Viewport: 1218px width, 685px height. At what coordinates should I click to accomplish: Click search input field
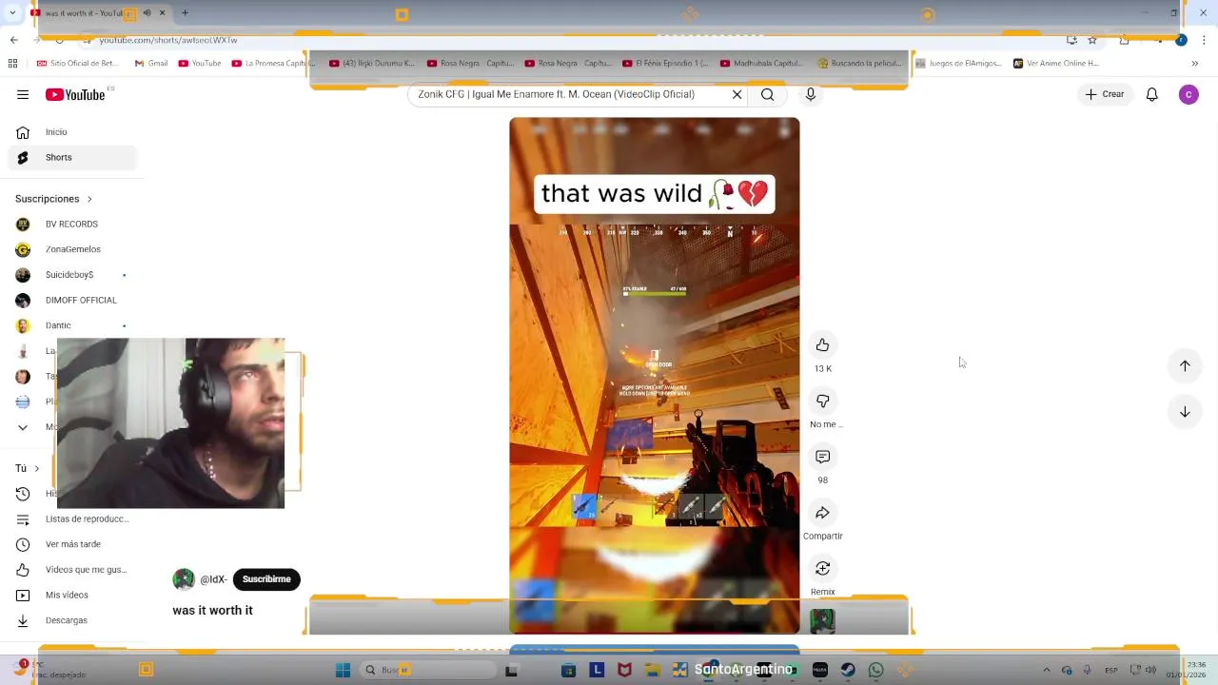(x=571, y=94)
